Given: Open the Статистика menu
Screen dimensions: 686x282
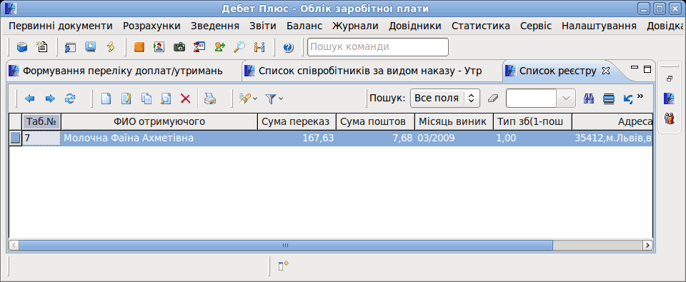Looking at the screenshot, I should click(x=481, y=26).
